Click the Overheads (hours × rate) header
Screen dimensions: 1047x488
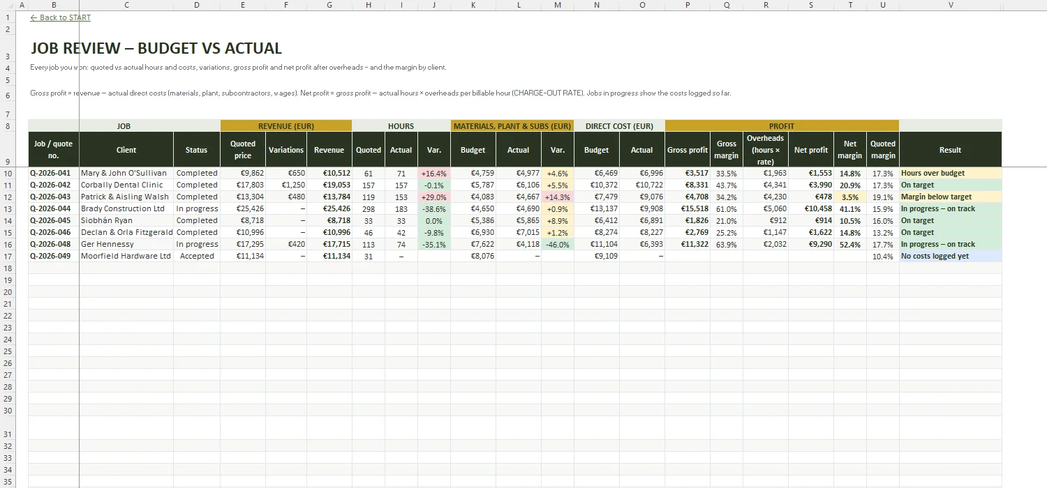[x=766, y=149]
